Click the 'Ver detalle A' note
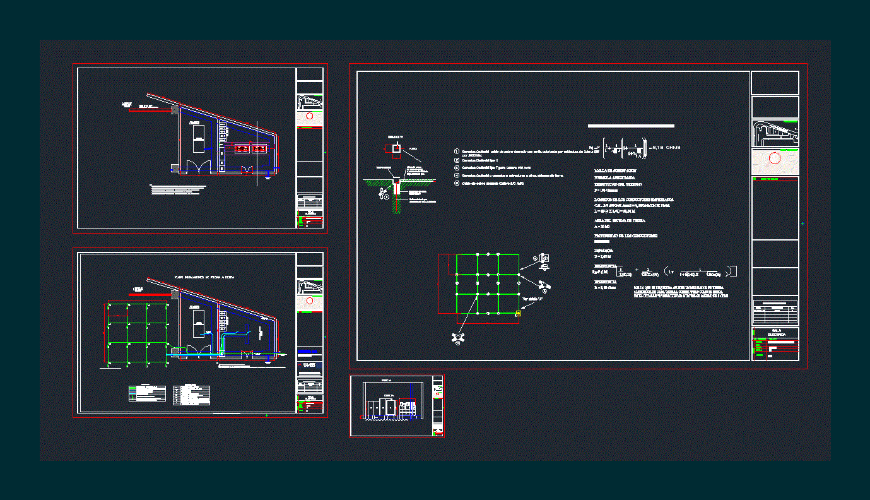 point(532,298)
